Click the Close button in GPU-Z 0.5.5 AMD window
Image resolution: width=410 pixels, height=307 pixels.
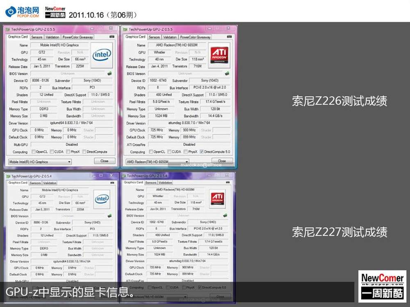[x=222, y=161]
